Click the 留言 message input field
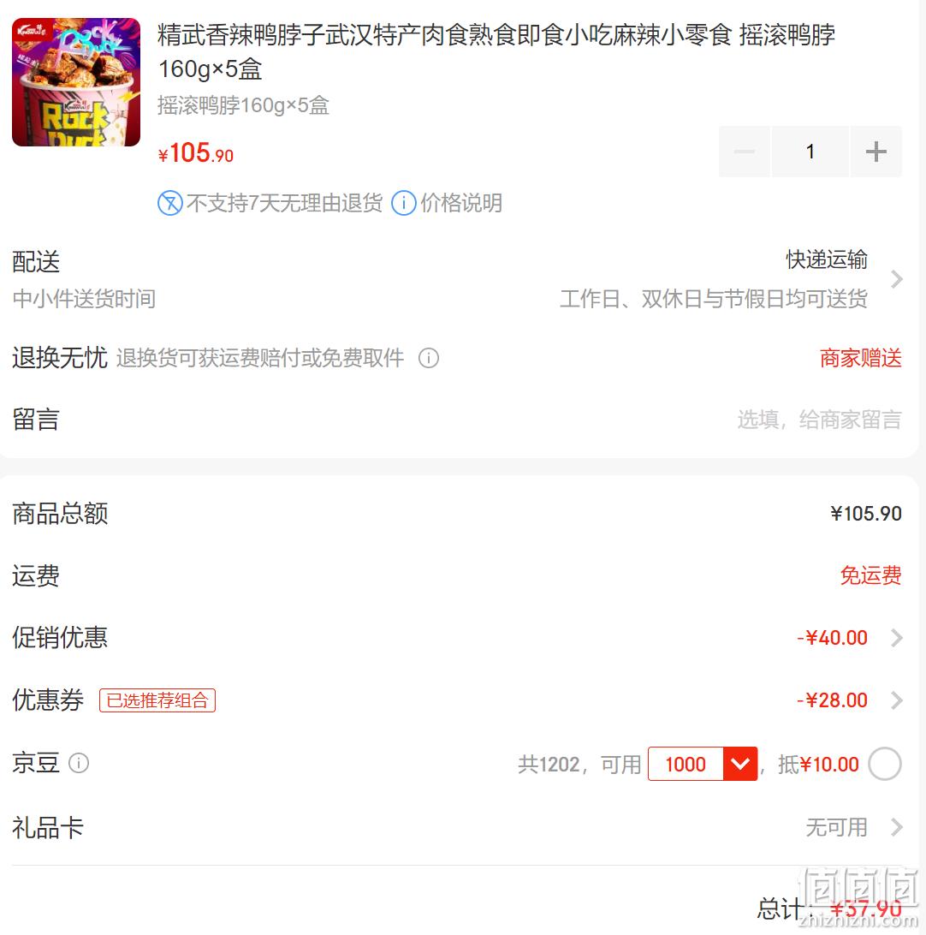Image resolution: width=926 pixels, height=935 pixels. pos(819,420)
